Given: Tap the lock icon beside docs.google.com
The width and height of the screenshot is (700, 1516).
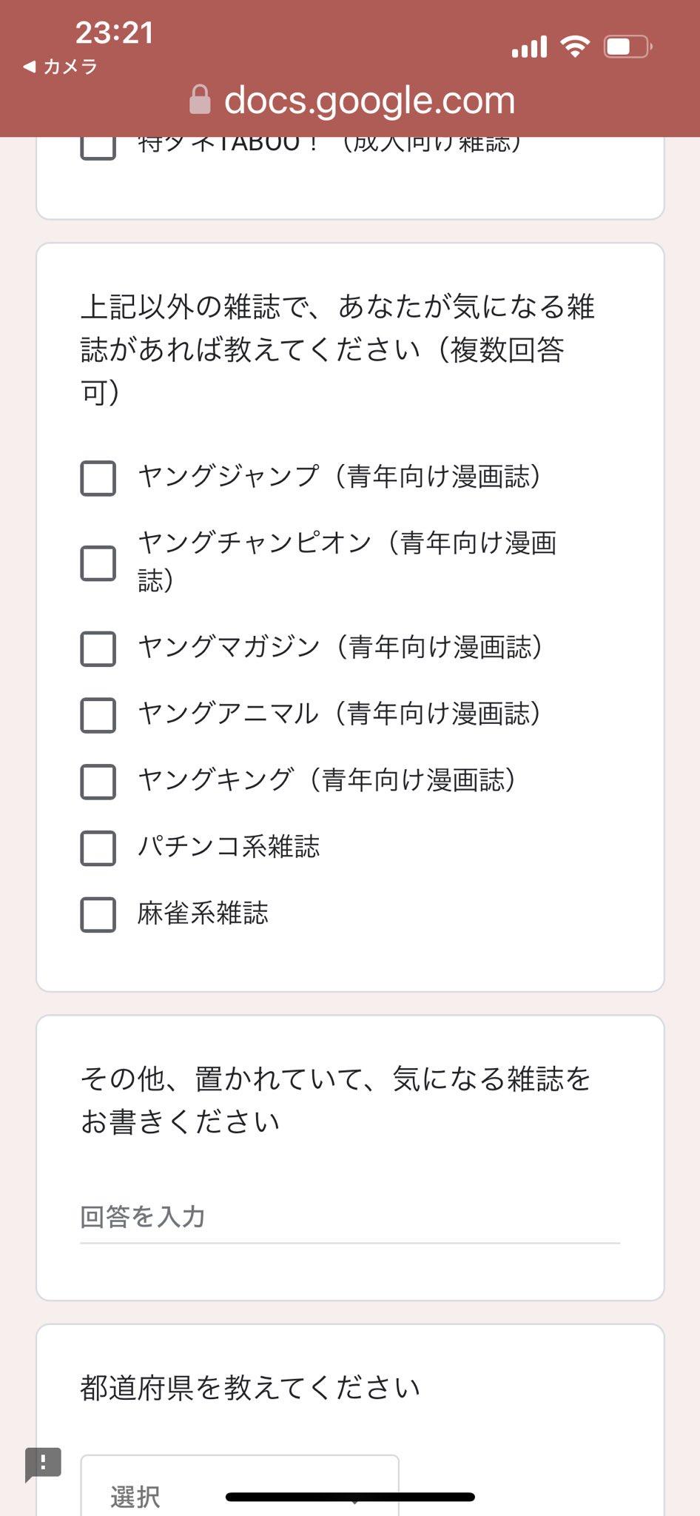Looking at the screenshot, I should coord(200,99).
